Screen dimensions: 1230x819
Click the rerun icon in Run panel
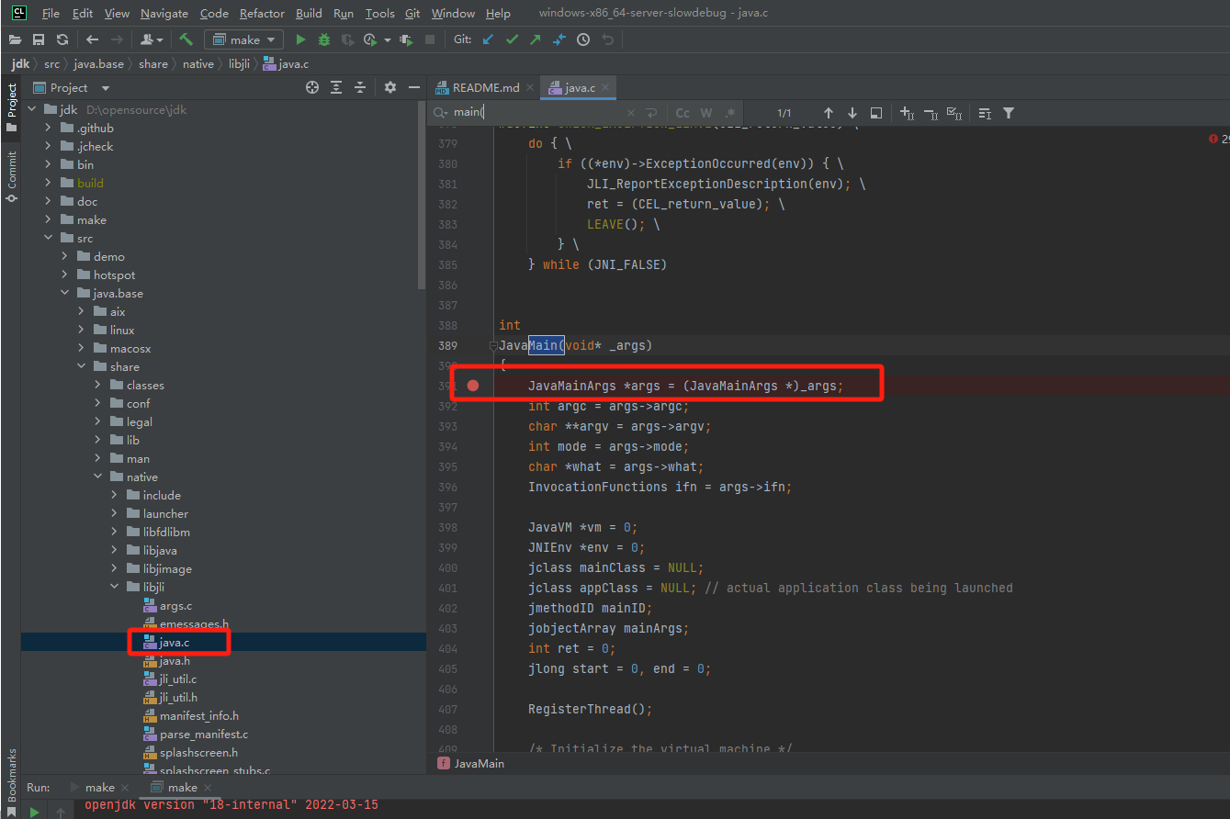pos(34,812)
